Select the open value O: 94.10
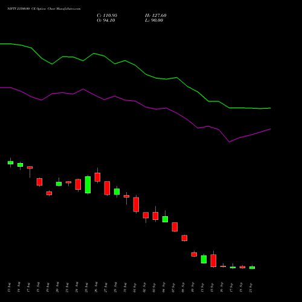 pyautogui.click(x=106, y=21)
